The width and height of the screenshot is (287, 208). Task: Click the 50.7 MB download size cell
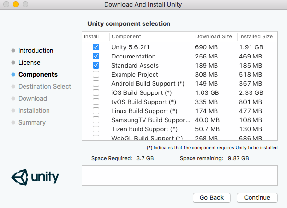point(207,129)
